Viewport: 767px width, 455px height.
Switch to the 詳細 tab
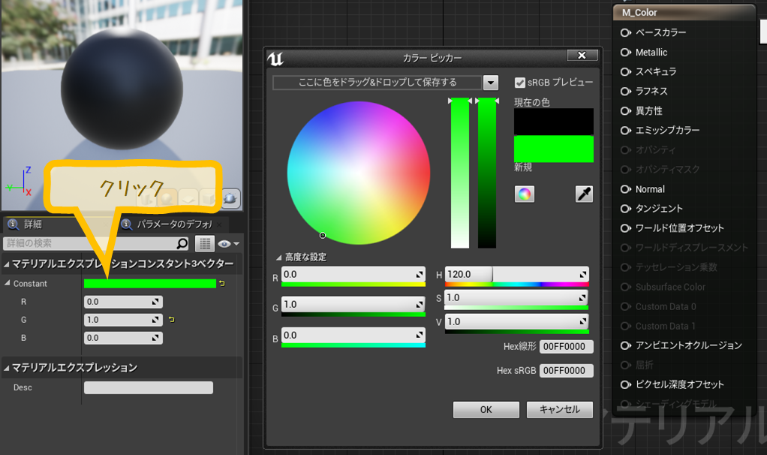[33, 224]
